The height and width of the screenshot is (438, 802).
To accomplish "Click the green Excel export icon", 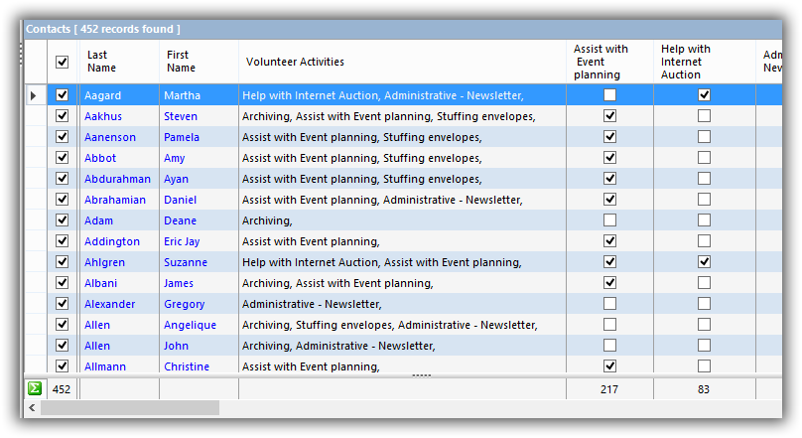I will 35,389.
